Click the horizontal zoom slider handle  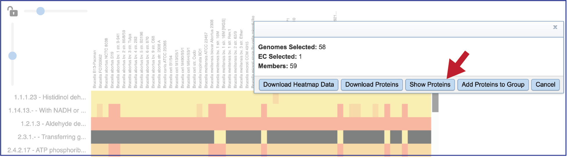pyautogui.click(x=41, y=11)
